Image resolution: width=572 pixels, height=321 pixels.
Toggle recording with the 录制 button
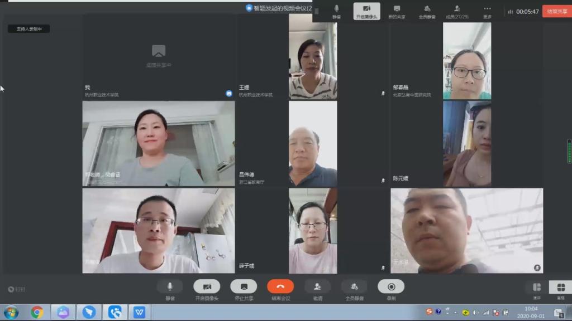(391, 286)
